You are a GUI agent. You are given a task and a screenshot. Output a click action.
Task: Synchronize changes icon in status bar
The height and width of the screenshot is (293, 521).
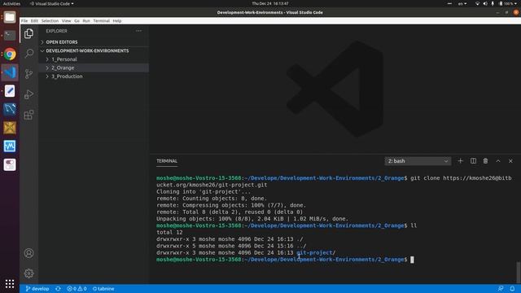pos(58,289)
